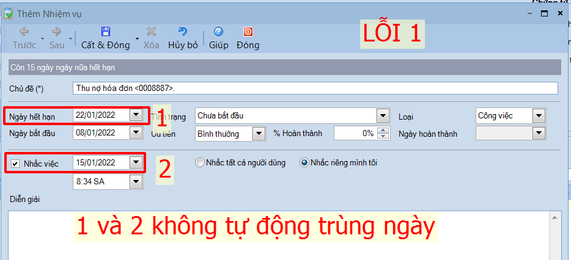571x260 pixels.
Task: Expand the Cất & Đóng dropdown arrow
Action: coord(137,38)
